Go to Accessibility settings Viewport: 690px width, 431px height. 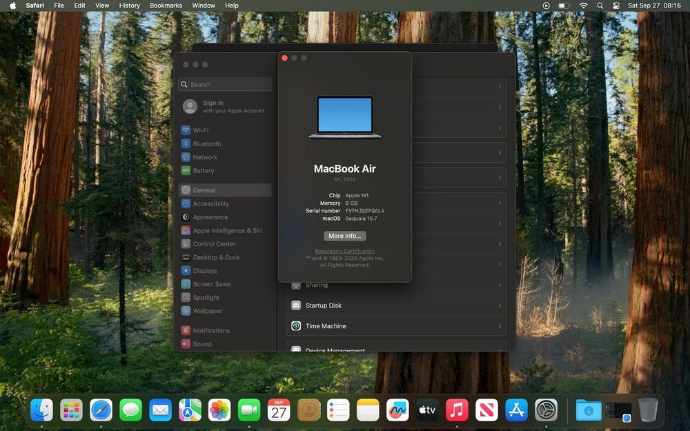click(x=210, y=204)
